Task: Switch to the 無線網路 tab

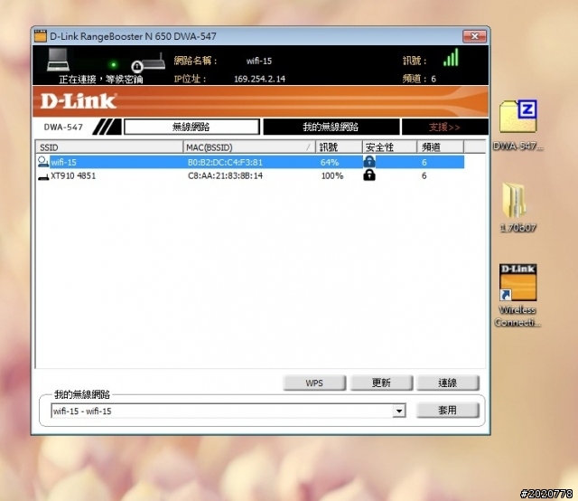Action: click(x=191, y=127)
